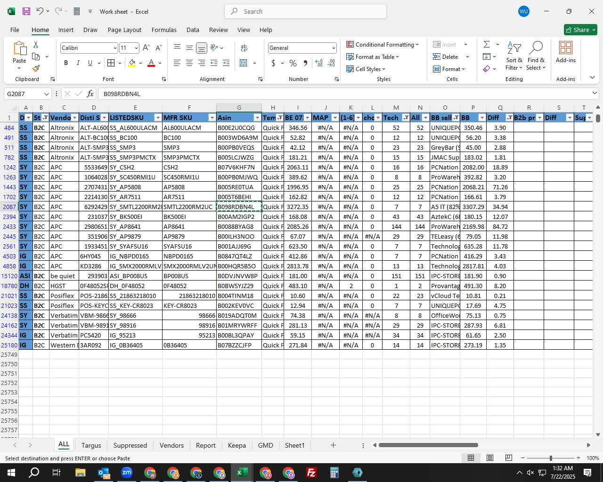Image resolution: width=603 pixels, height=482 pixels.
Task: Switch to the Suppressed sheet tab
Action: click(x=130, y=445)
